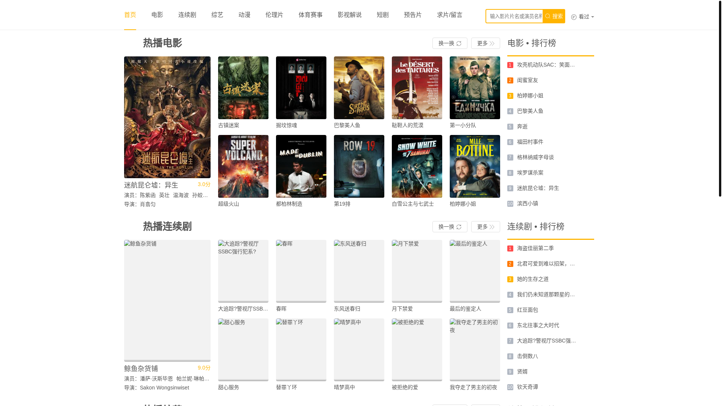Screen dimensions: 722x406
Task: Open the 巴黎美人鱼 poster
Action: [359, 88]
